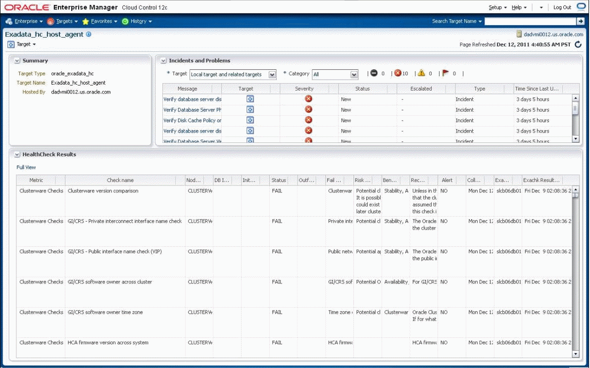Open the Targets menu
This screenshot has height=368, width=590.
point(62,21)
